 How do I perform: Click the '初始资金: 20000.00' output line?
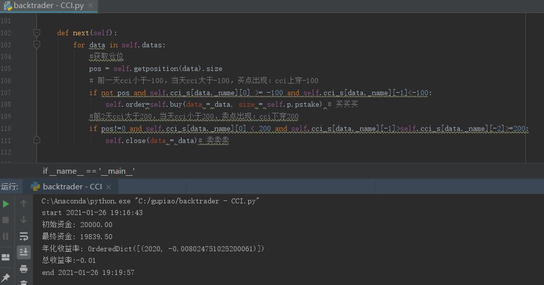click(x=77, y=225)
